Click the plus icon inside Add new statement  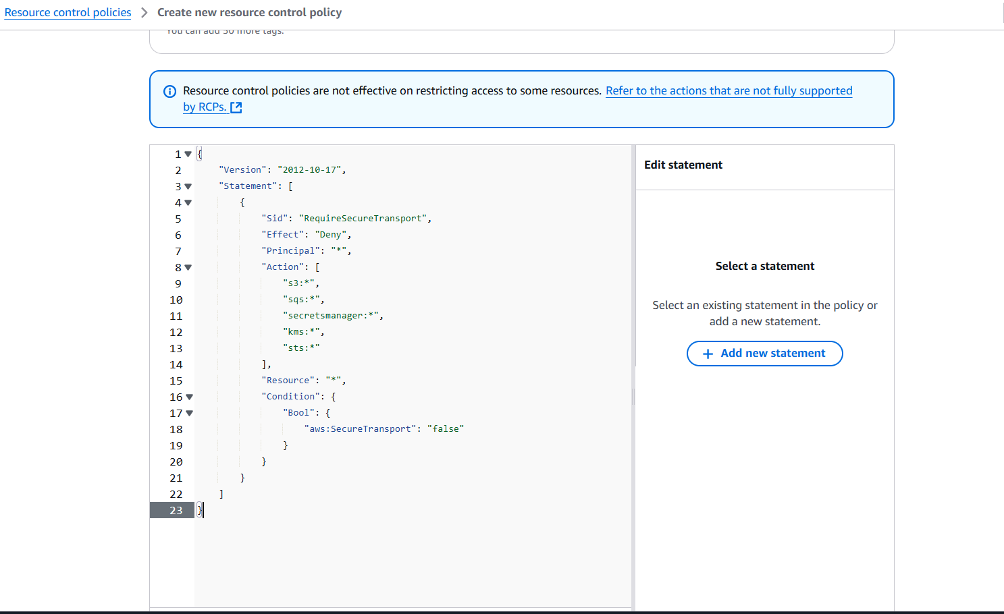(708, 354)
